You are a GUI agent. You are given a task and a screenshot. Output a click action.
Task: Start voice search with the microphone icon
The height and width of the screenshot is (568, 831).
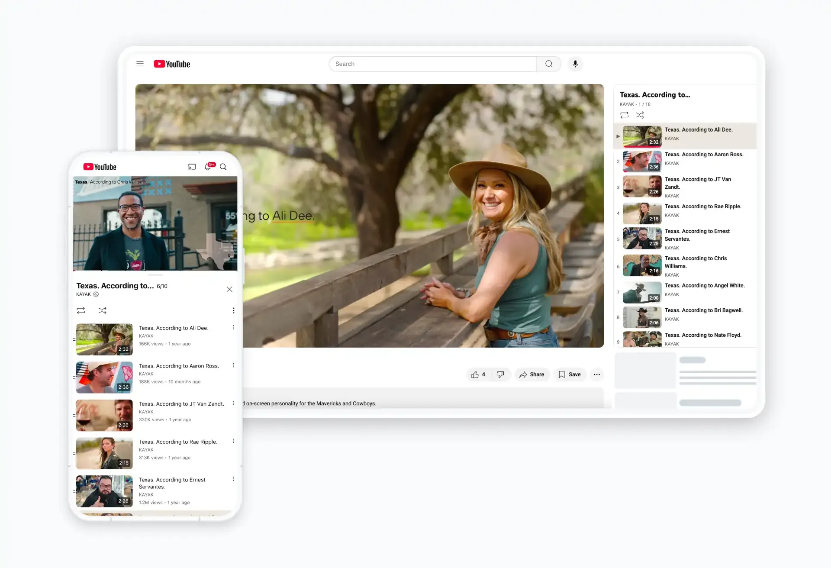[x=575, y=64]
